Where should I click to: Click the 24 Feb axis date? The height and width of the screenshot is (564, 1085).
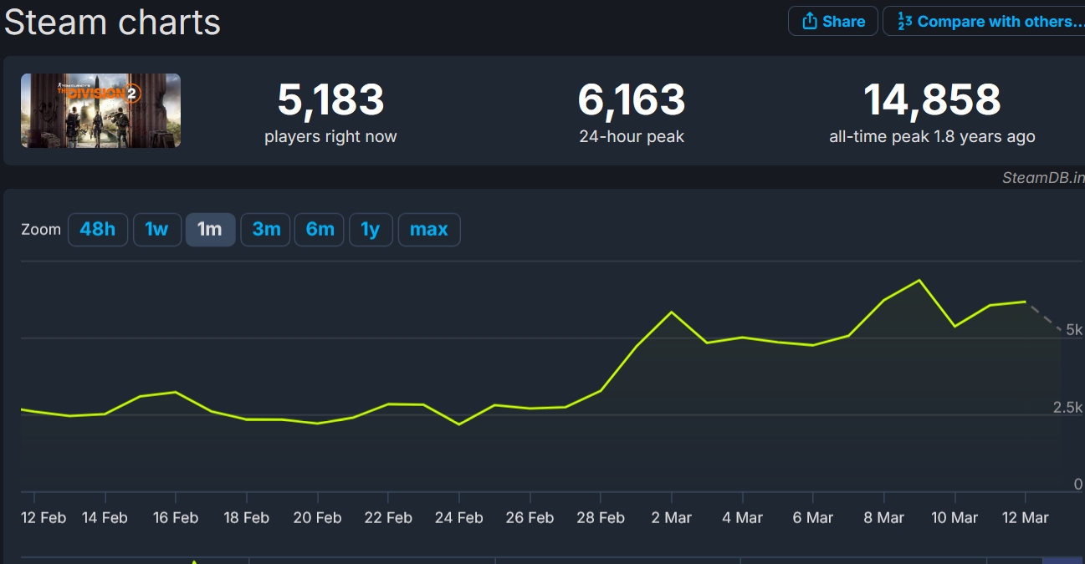click(x=459, y=518)
